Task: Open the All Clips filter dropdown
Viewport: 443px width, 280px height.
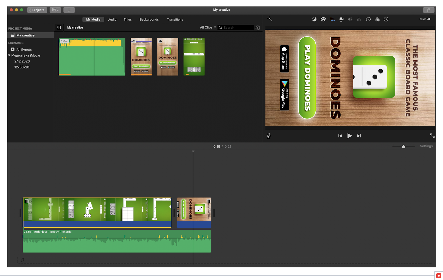Action: [208, 27]
